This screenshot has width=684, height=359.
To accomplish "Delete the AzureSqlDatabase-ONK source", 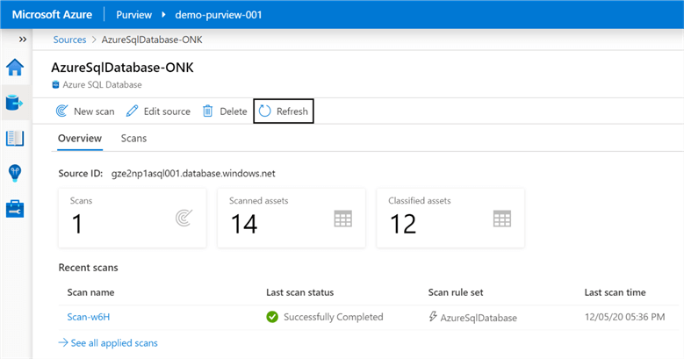I will (x=224, y=111).
